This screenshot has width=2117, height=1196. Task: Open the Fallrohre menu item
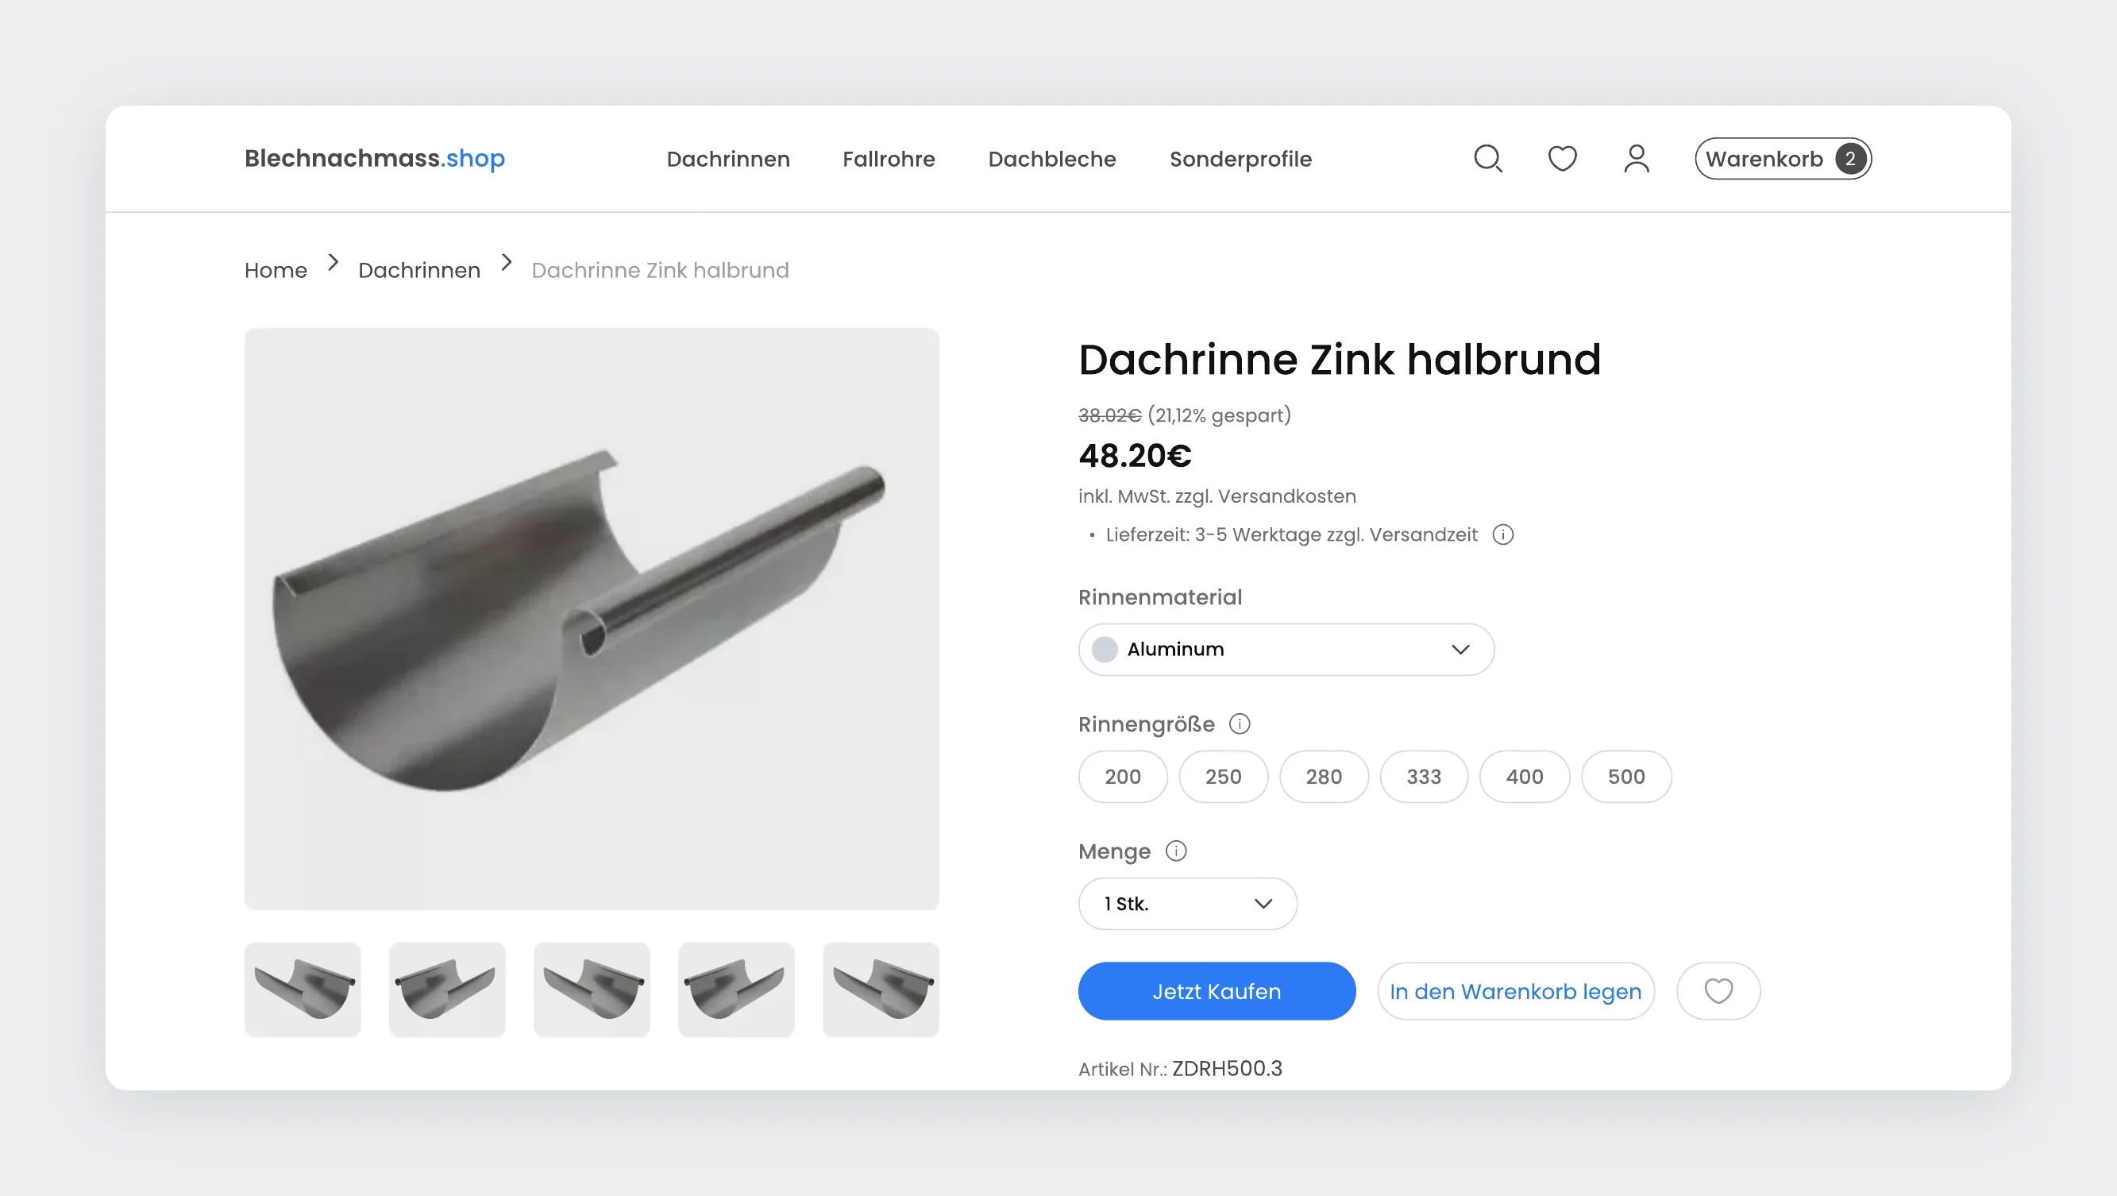pos(889,159)
